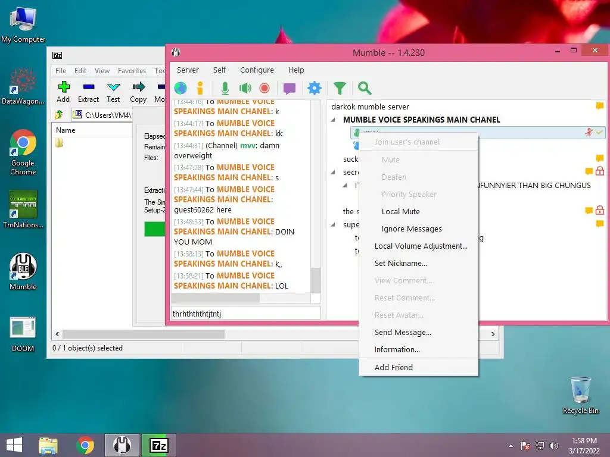
Task: Open the Favorites menu in 7-Zip
Action: pyautogui.click(x=132, y=70)
